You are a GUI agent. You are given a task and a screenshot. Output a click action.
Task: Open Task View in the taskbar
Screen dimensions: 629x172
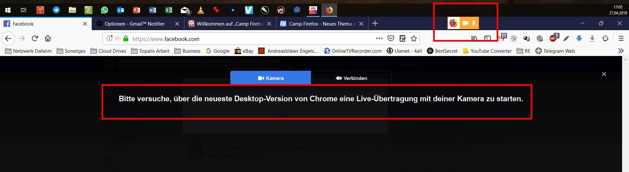click(24, 10)
